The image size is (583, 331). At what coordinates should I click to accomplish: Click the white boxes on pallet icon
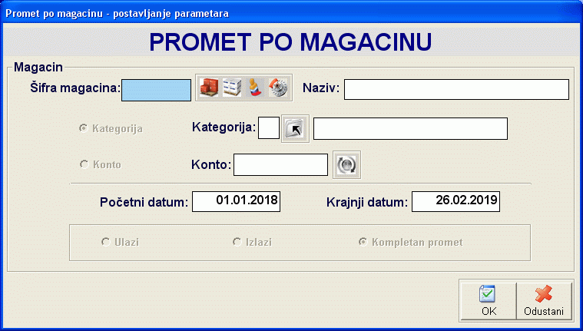232,88
